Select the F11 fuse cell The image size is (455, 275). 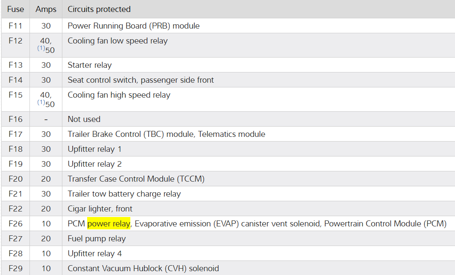click(x=15, y=26)
